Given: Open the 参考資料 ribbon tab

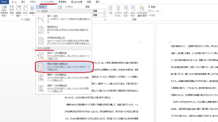Looking at the screenshot, I should point(62,2).
